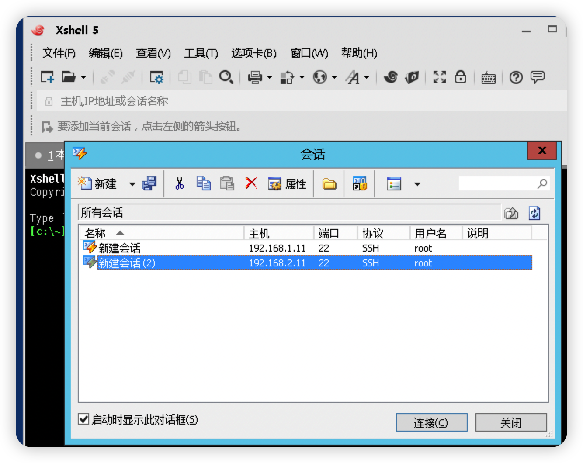Sort sessions by the 协议 column header

click(384, 233)
